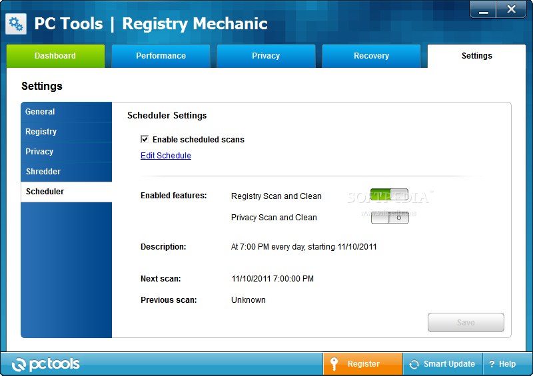Screen dimensions: 533x376
Task: Switch to the Dashboard tab
Action: pos(55,56)
